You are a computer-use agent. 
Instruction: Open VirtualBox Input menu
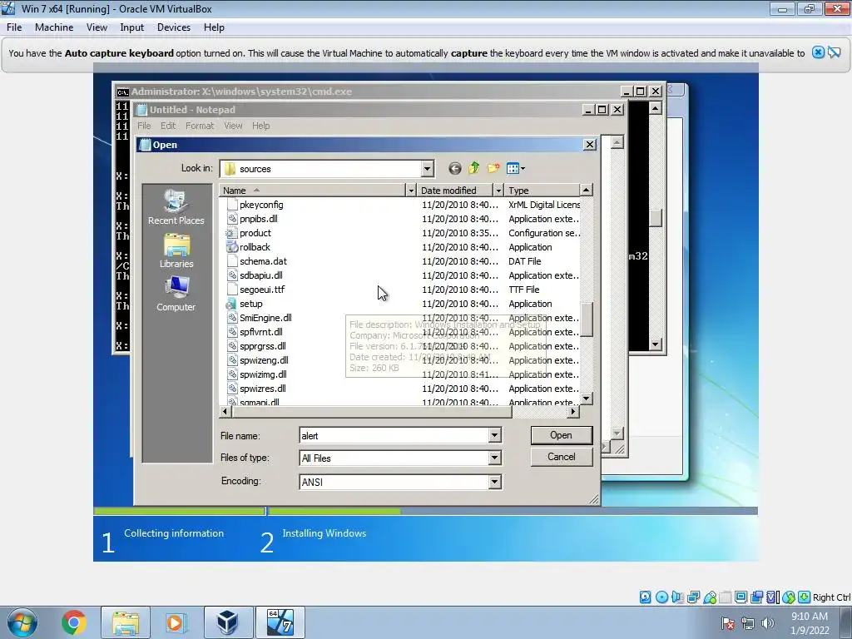[x=132, y=27]
